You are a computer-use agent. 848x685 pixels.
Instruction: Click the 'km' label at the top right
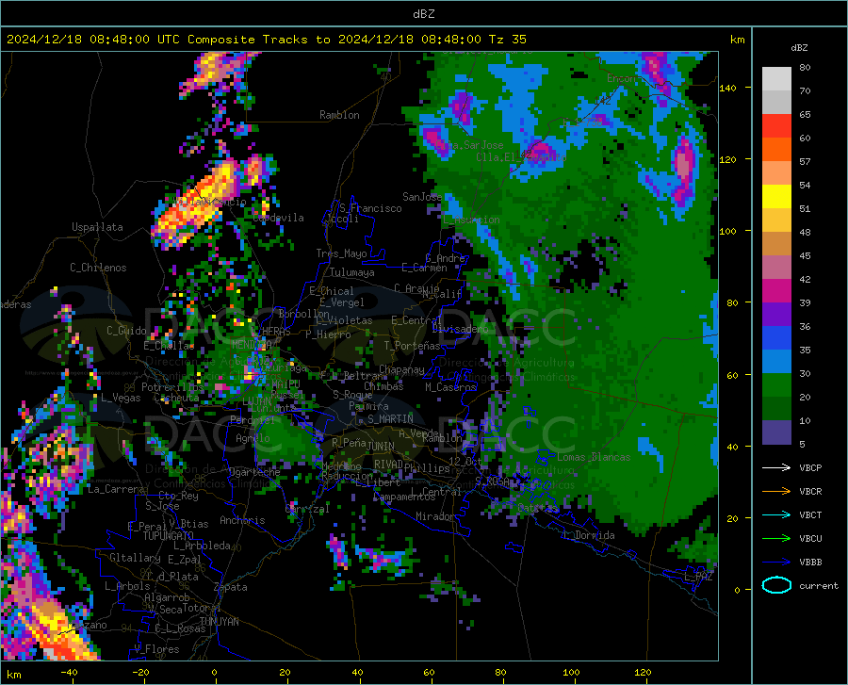[737, 40]
